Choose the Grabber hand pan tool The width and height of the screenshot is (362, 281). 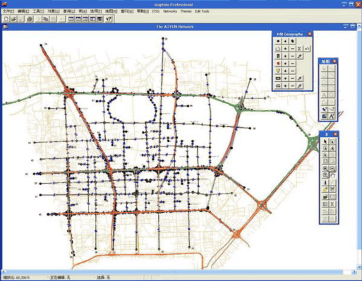coord(332,176)
